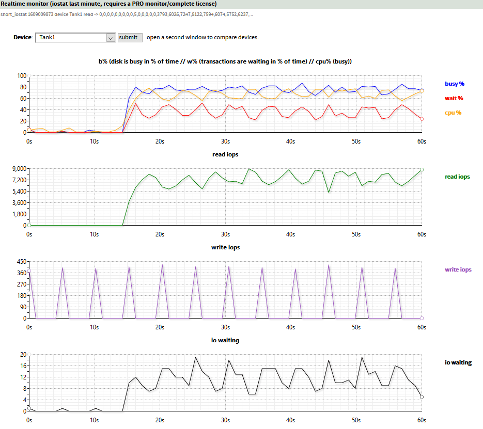Click the submit button

pyautogui.click(x=130, y=38)
